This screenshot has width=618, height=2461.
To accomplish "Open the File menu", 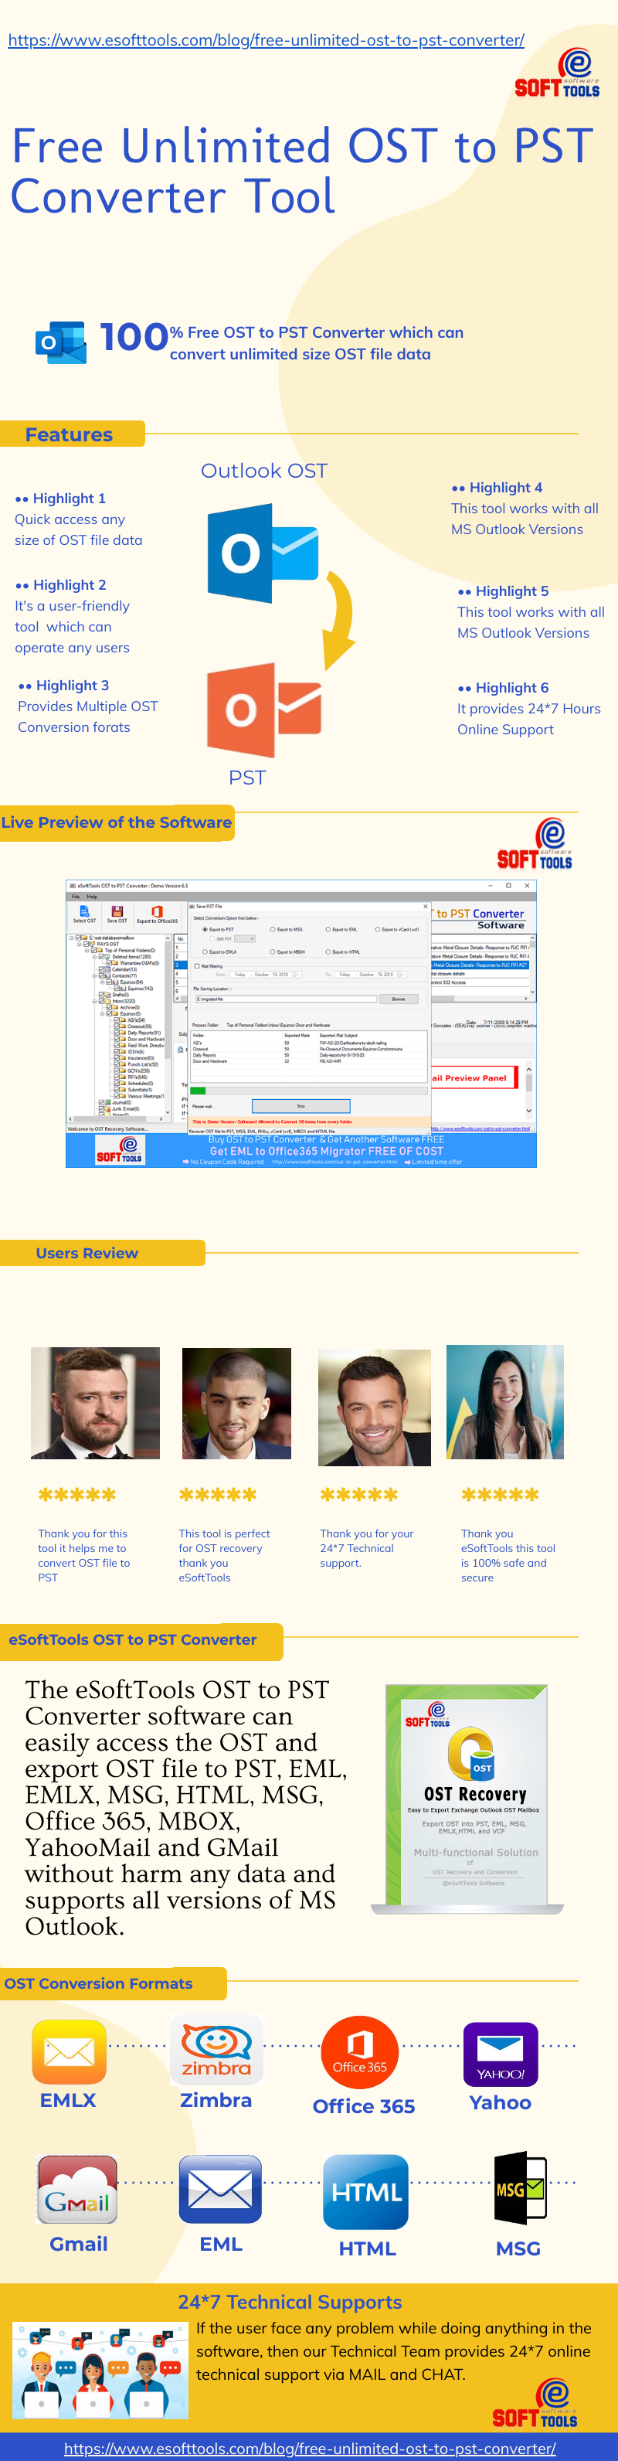I will pos(76,896).
